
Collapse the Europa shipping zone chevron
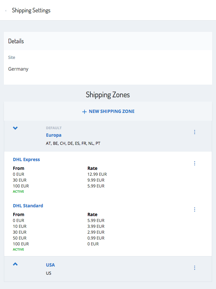tap(15, 128)
